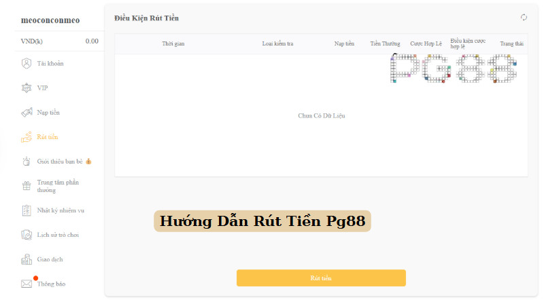Screen dimensions: 544x302
Task: Click the Tài khoản profile shield icon
Action: pyautogui.click(x=27, y=63)
